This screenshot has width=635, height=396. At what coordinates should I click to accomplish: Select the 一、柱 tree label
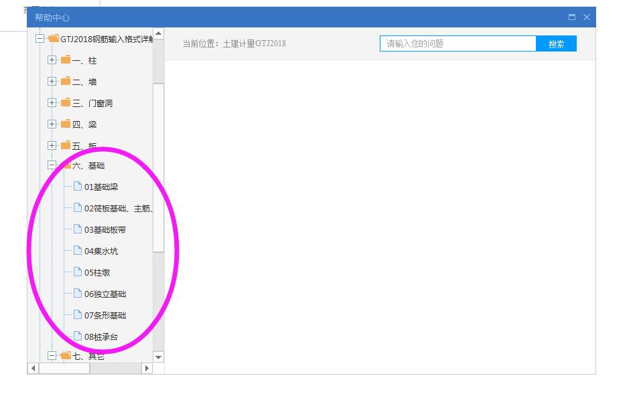(x=84, y=61)
